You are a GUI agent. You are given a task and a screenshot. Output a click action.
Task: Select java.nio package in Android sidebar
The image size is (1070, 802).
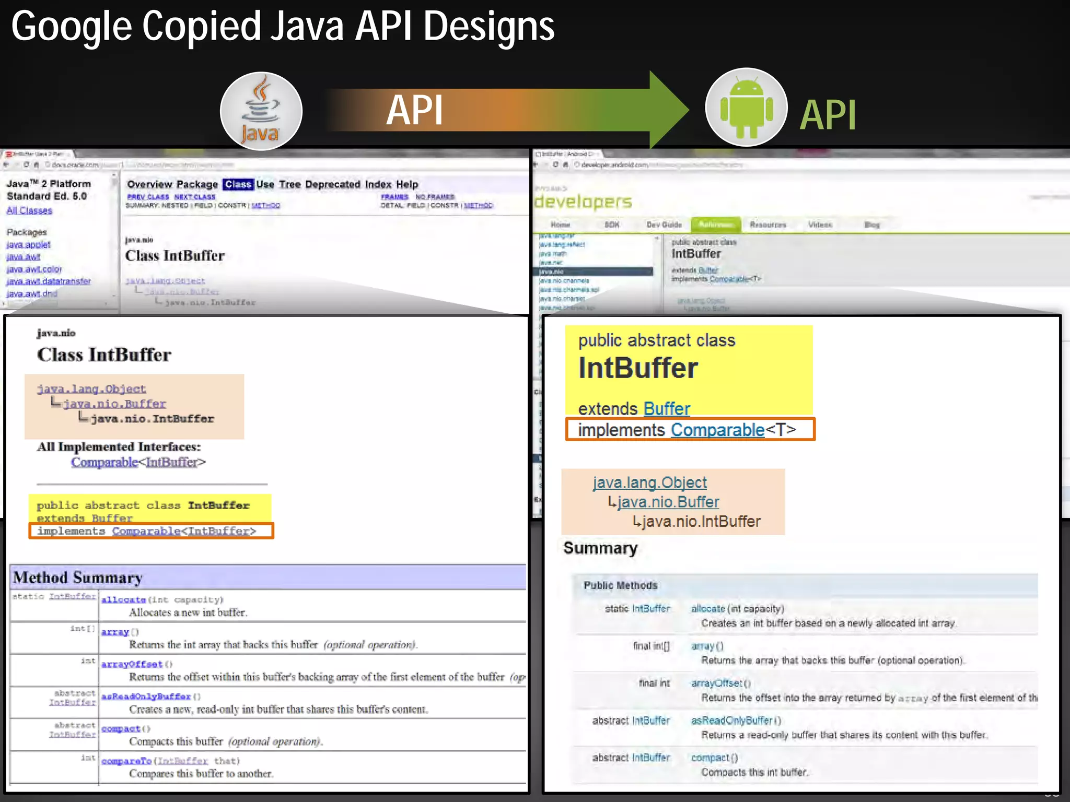tap(552, 272)
